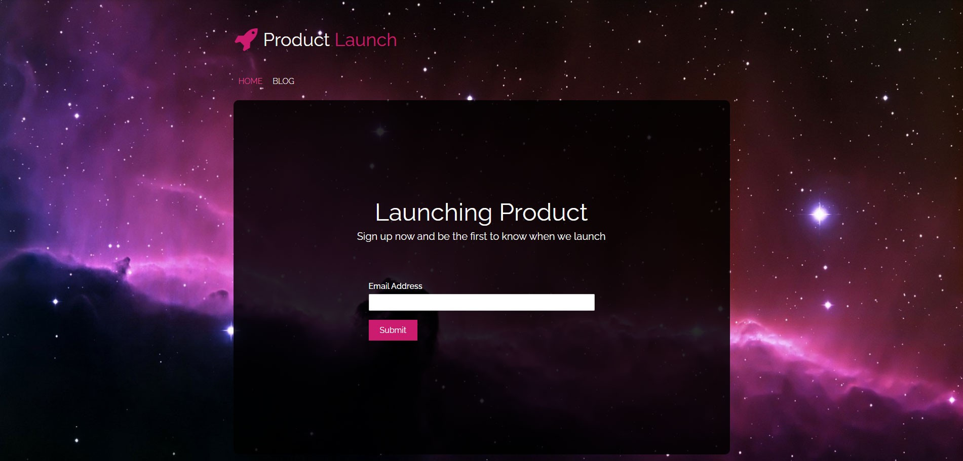Click the pink rocket logo icon
Screen dimensions: 963x461
pos(246,39)
